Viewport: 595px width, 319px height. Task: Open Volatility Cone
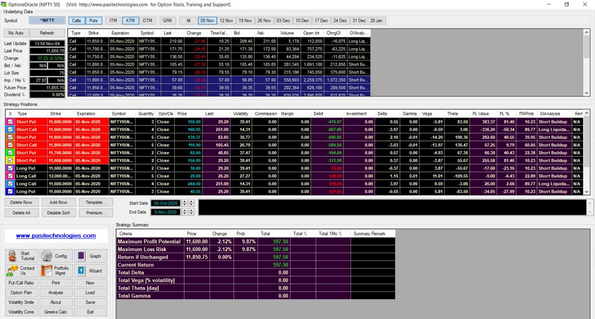(x=21, y=312)
